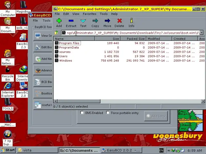Enable the EMS Enabled checkbox
Screen dimensions: 206x154
(x=82, y=113)
